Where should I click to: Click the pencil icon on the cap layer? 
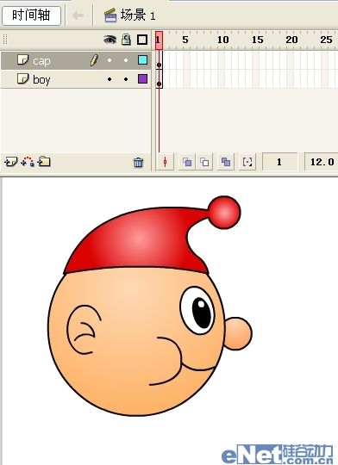(x=94, y=60)
